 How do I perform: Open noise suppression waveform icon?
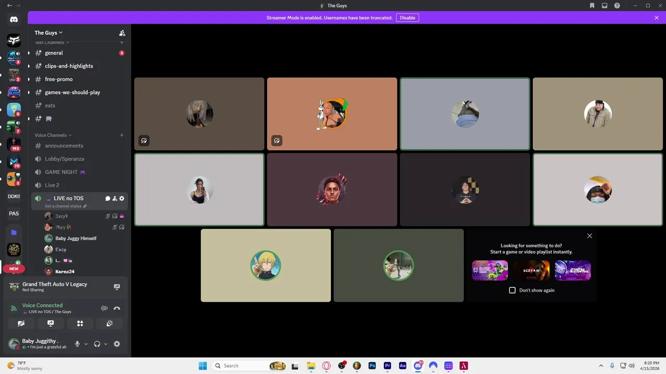point(104,308)
